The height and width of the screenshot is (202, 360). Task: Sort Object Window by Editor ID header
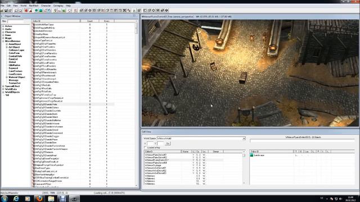point(56,21)
